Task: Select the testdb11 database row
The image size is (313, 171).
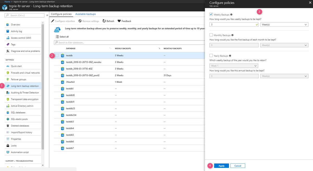Action: click(130, 102)
